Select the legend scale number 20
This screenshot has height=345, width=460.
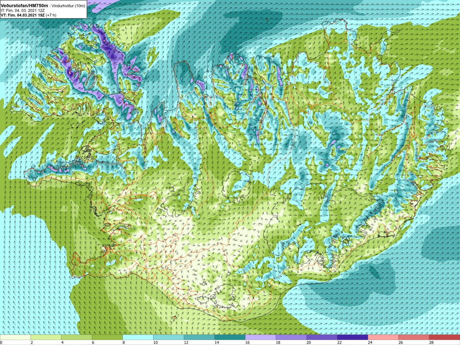[x=309, y=342]
